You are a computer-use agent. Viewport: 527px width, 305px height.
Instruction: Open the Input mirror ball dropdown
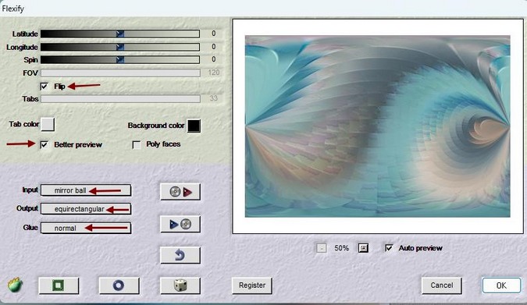[86, 190]
